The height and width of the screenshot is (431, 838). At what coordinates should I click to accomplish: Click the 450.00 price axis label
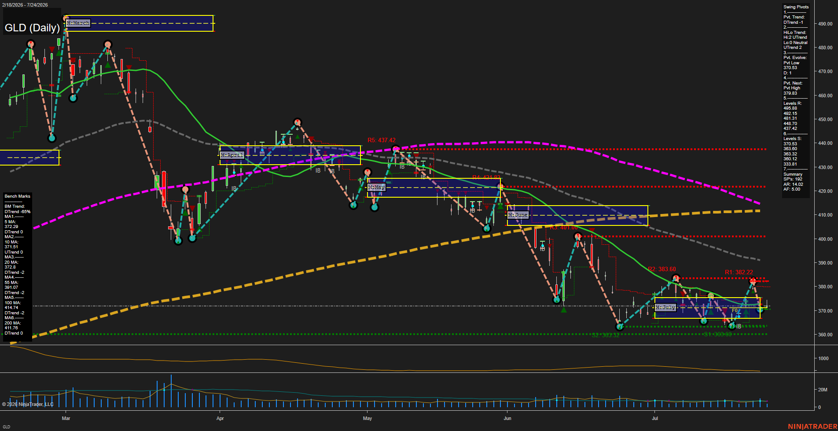(825, 119)
